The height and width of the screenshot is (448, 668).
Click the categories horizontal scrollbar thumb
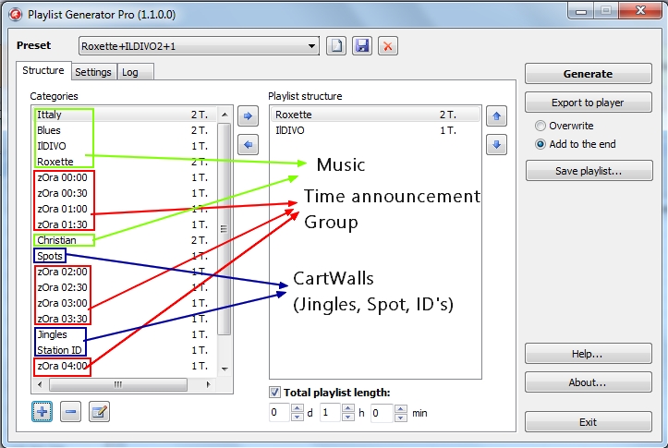(x=118, y=384)
